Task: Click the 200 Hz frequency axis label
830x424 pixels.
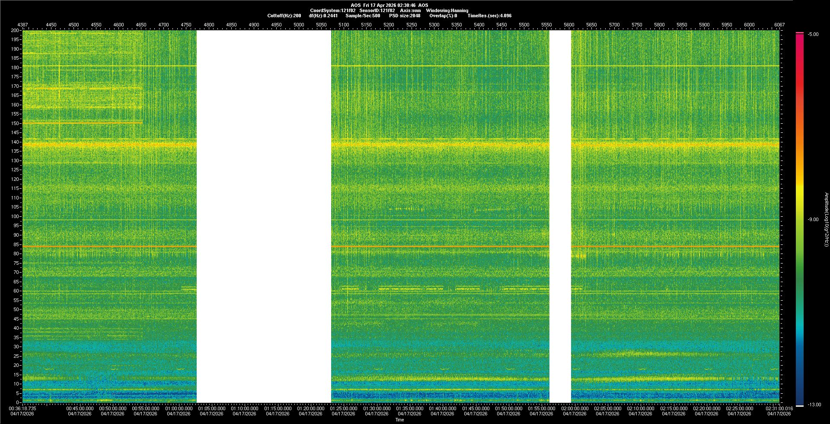Action: point(15,31)
